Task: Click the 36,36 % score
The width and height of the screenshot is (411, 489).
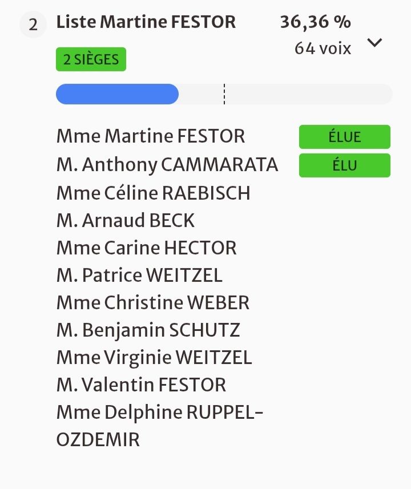Action: (315, 22)
